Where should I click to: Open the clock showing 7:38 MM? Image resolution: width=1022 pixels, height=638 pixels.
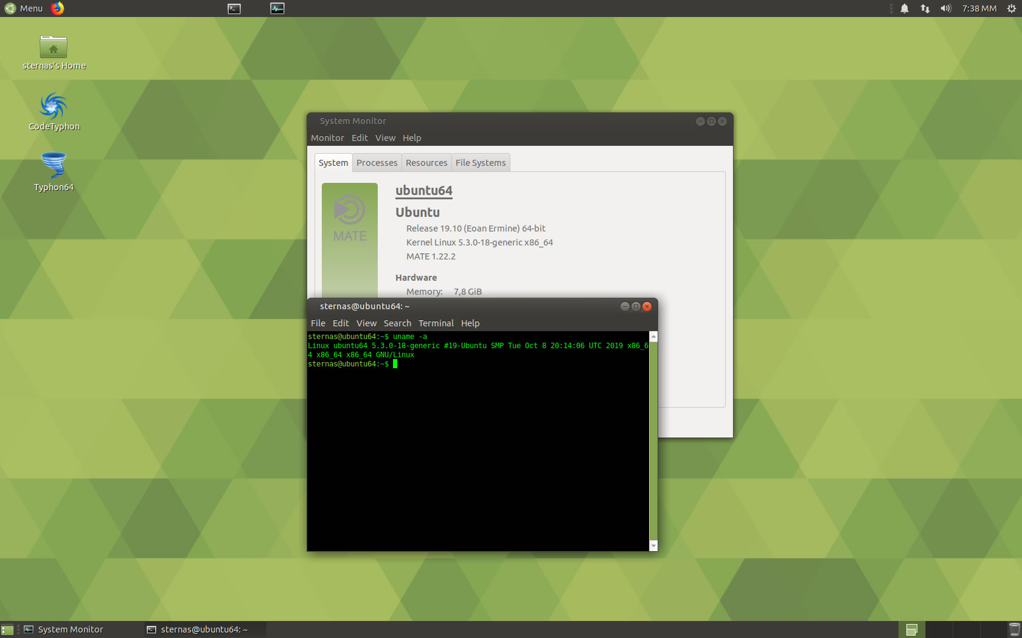point(979,9)
